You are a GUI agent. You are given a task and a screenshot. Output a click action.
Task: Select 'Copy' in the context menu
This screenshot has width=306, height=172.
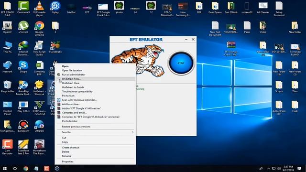coord(65,142)
